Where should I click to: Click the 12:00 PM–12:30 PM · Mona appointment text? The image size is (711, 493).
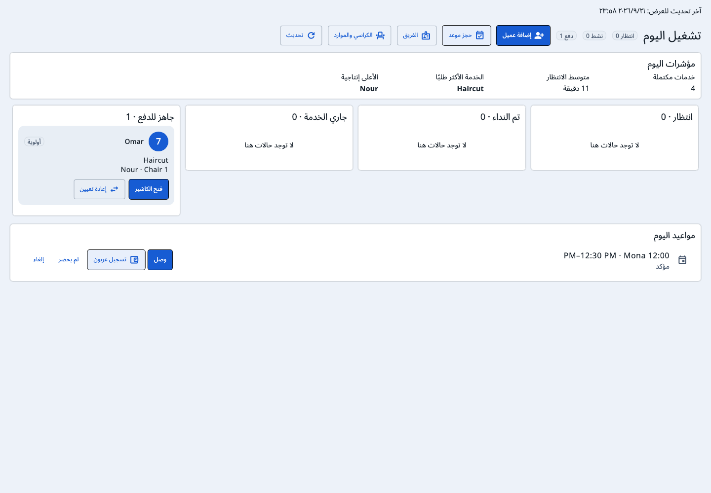pyautogui.click(x=617, y=255)
